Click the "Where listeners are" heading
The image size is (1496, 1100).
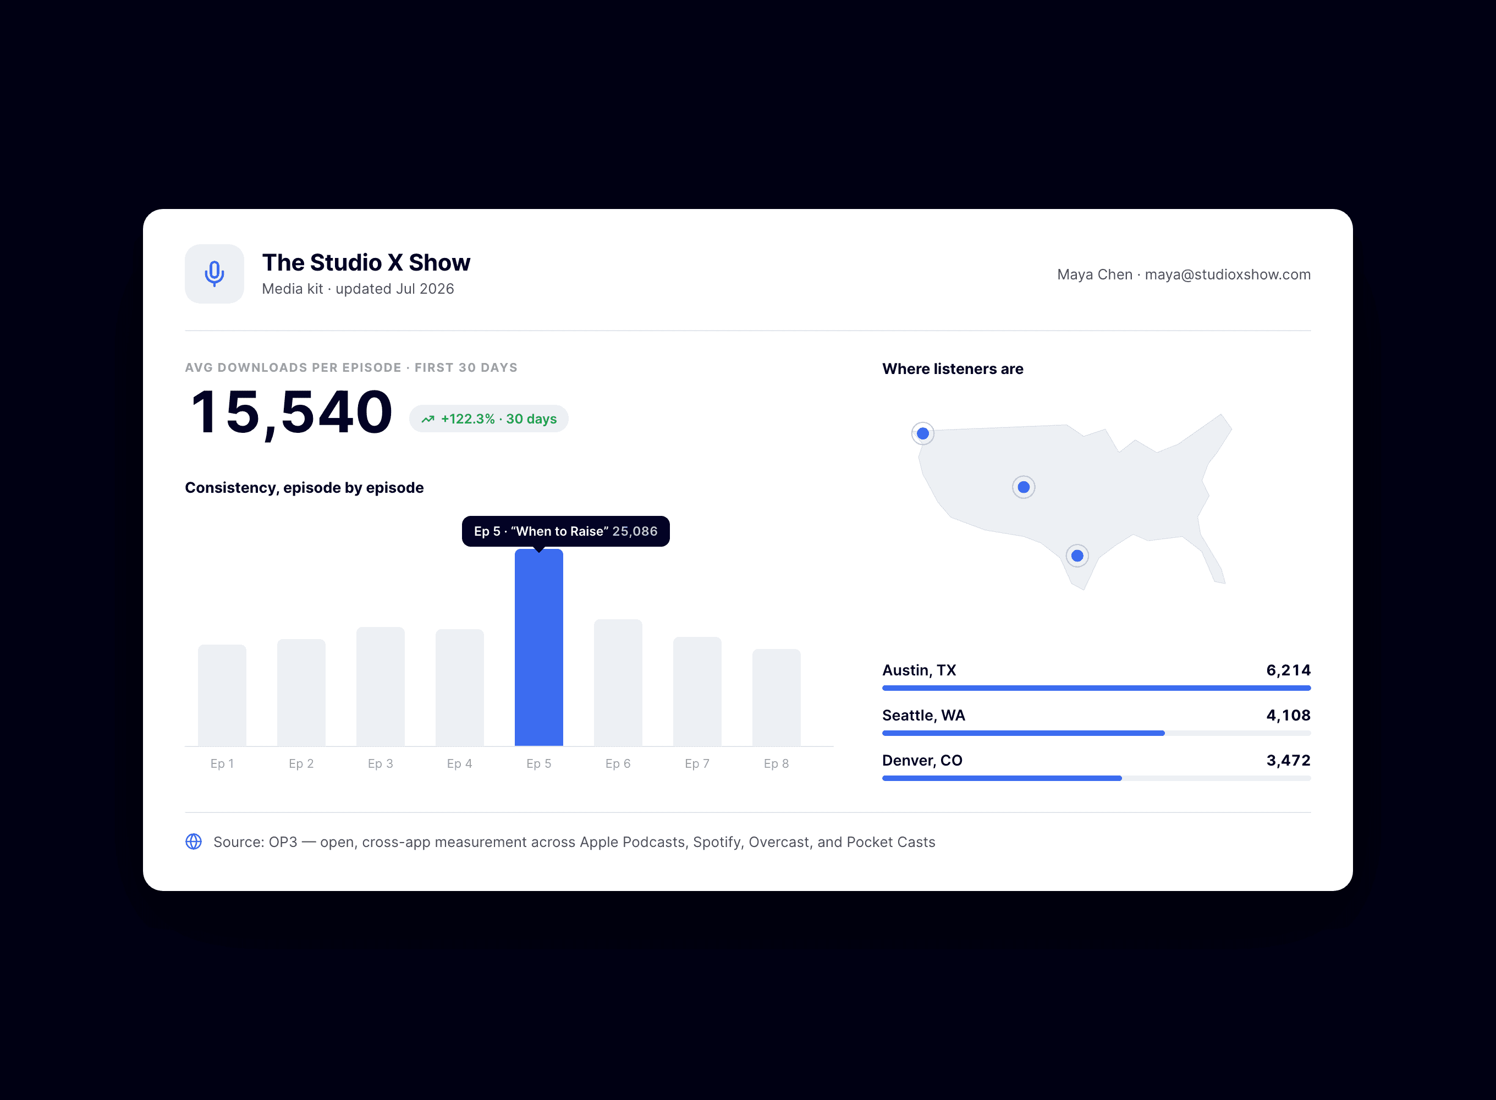(x=953, y=369)
